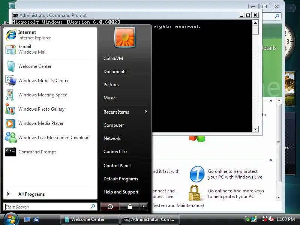This screenshot has height=225, width=300.
Task: Open 'Go online to find more ways' link
Action: pos(236,193)
